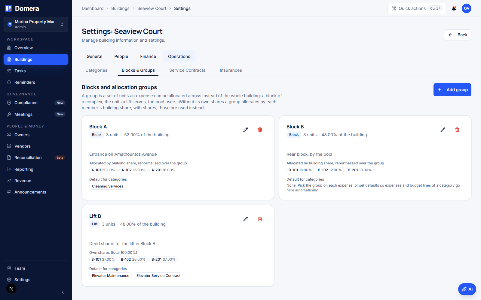Edit the Block A group
The width and height of the screenshot is (481, 300).
246,130
